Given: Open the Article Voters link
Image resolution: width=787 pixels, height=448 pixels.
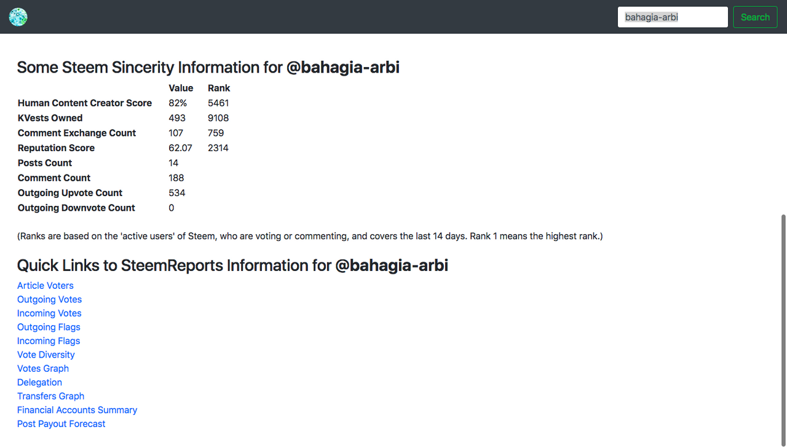Looking at the screenshot, I should click(45, 286).
